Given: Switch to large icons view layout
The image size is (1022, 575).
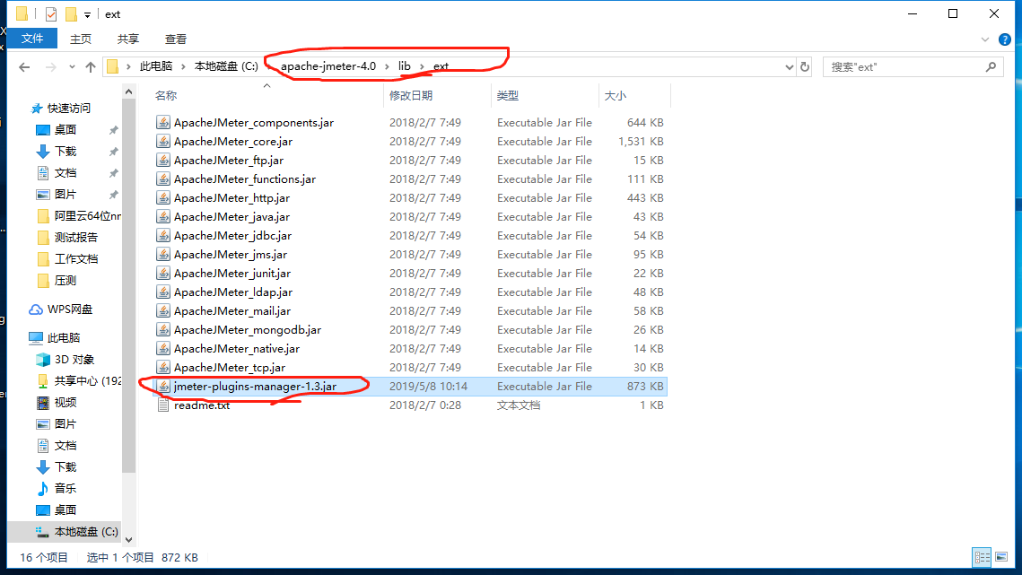Looking at the screenshot, I should pos(1001,557).
